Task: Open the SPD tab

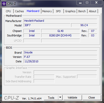Action: (58, 11)
